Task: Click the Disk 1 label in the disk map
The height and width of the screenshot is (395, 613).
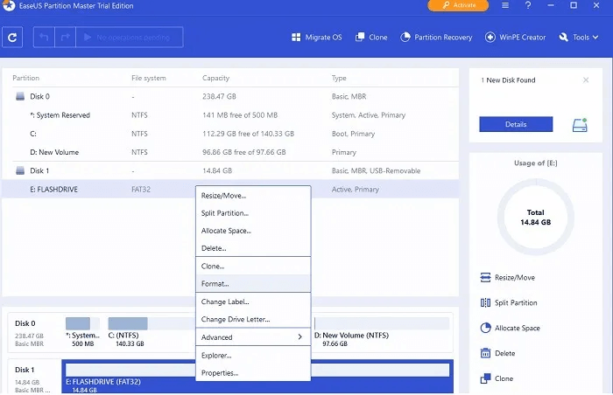Action: [x=25, y=370]
